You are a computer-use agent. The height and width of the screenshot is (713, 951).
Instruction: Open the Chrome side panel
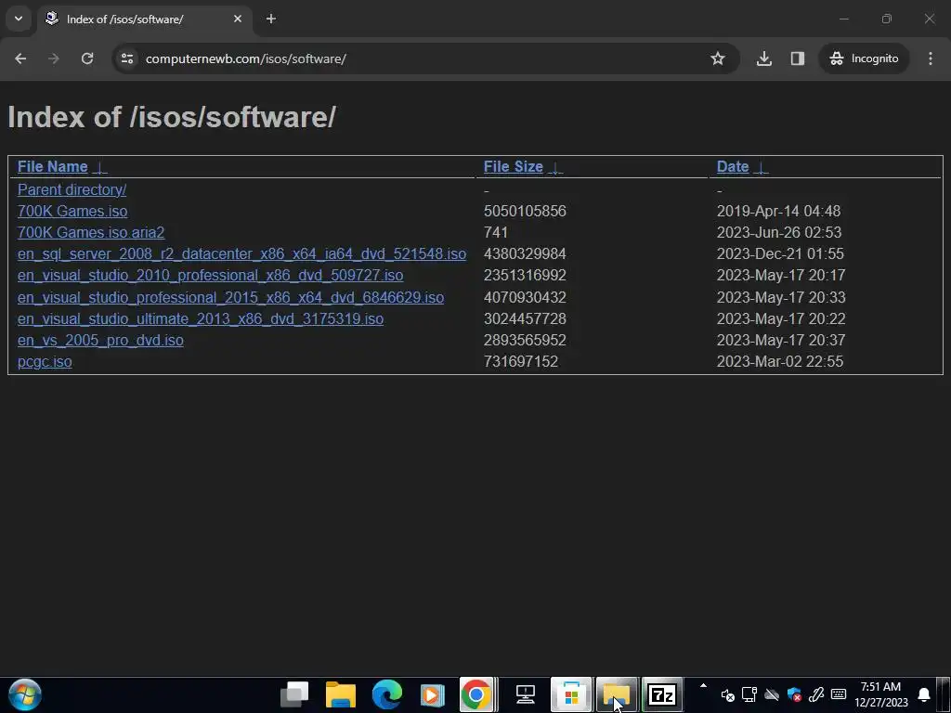click(798, 58)
